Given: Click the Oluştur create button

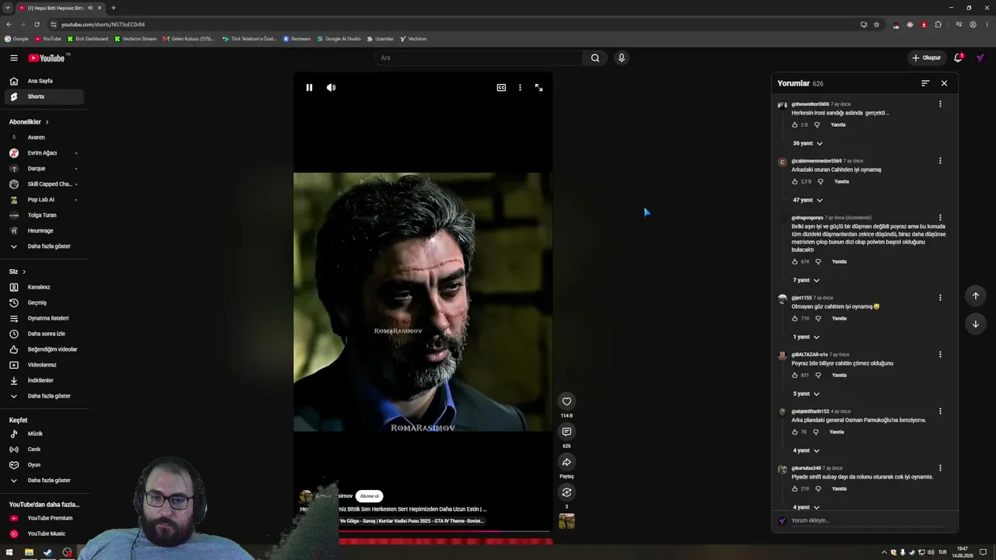Looking at the screenshot, I should [926, 58].
